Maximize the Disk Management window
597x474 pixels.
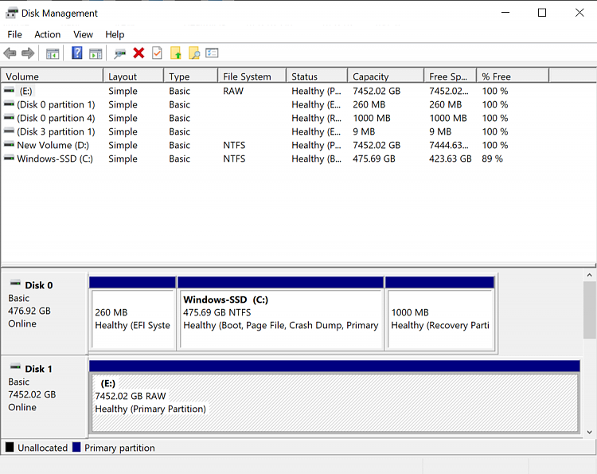[x=542, y=13]
